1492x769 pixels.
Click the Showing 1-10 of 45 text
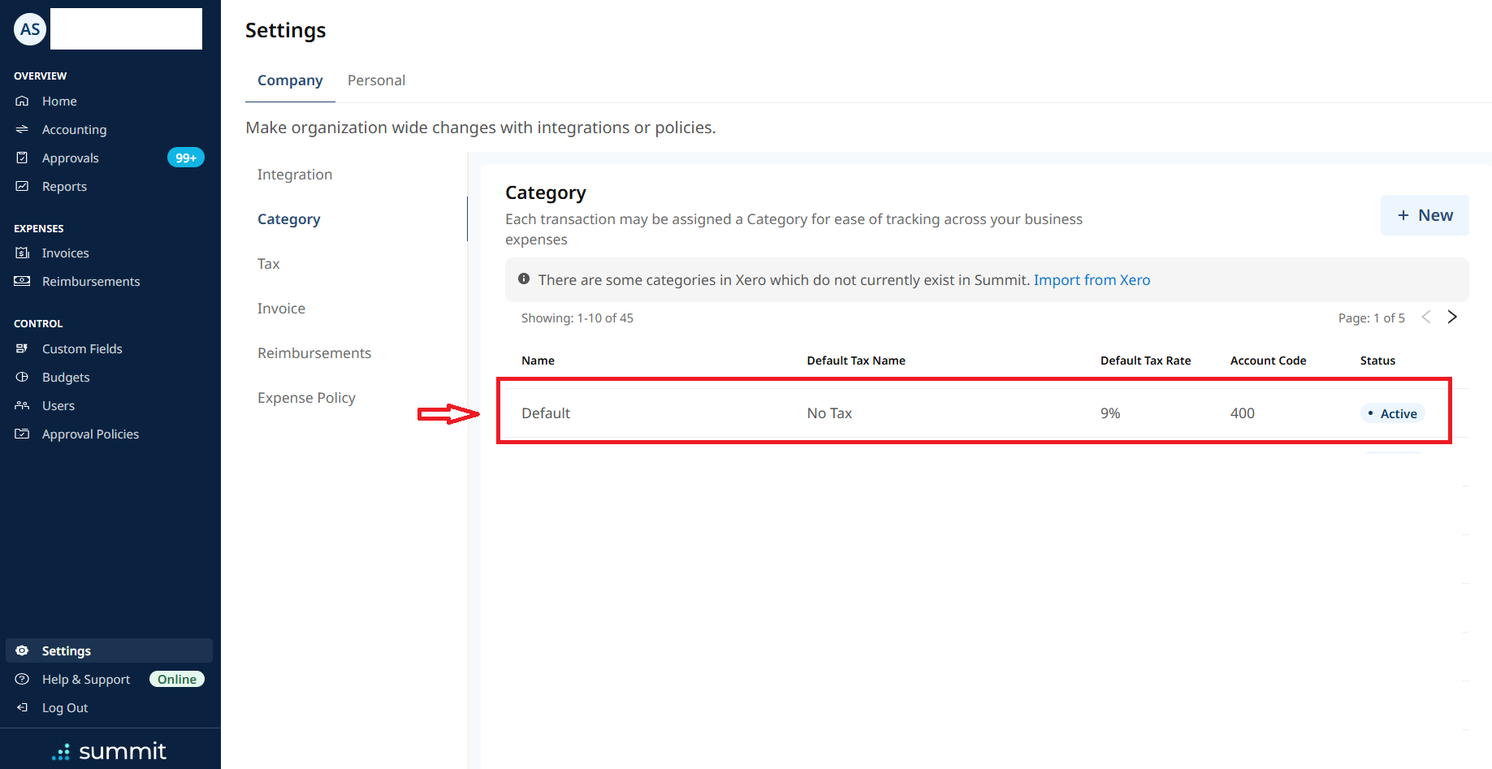click(577, 318)
